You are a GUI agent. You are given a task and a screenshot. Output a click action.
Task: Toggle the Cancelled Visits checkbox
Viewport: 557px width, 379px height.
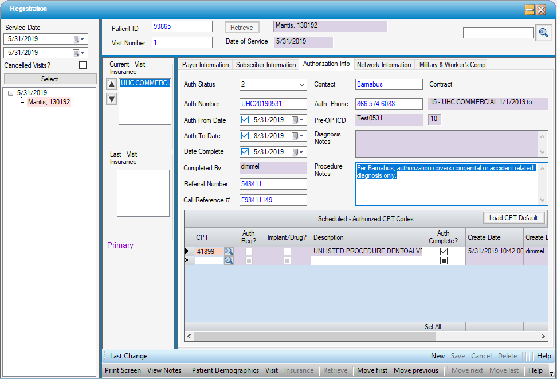click(83, 65)
